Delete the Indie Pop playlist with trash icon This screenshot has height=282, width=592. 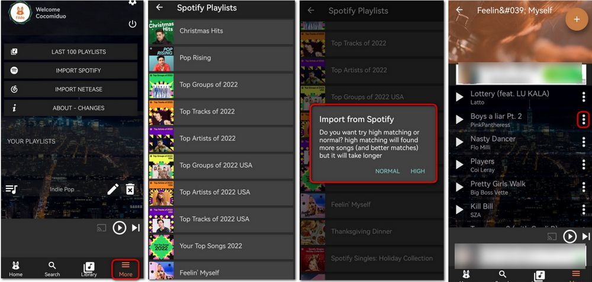pos(130,189)
